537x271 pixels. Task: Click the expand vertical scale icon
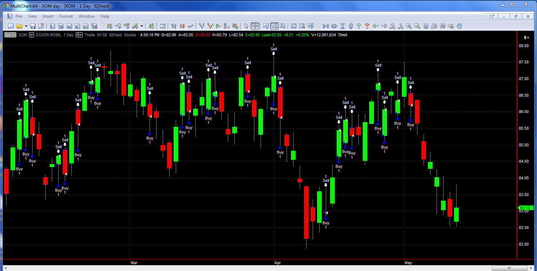coord(350,26)
